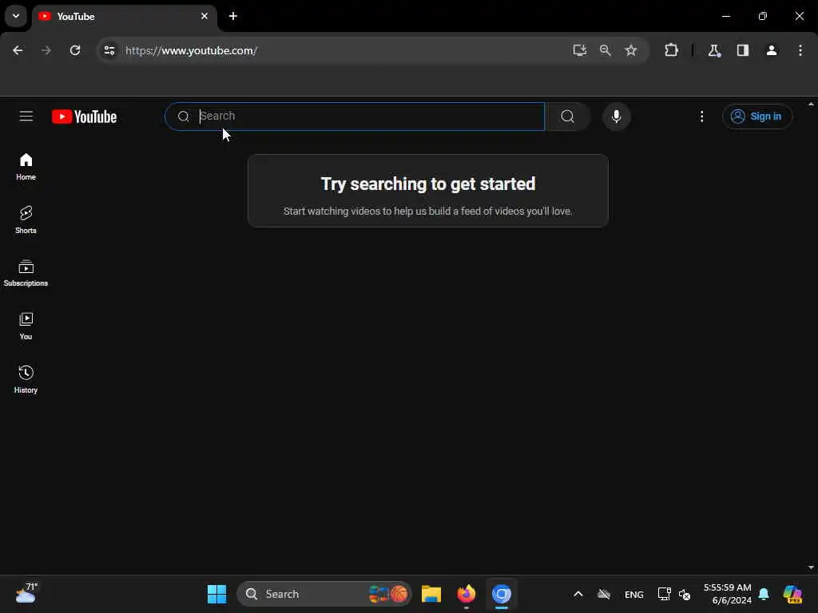Click the scrollbar down arrow
The width and height of the screenshot is (818, 613).
tap(811, 568)
